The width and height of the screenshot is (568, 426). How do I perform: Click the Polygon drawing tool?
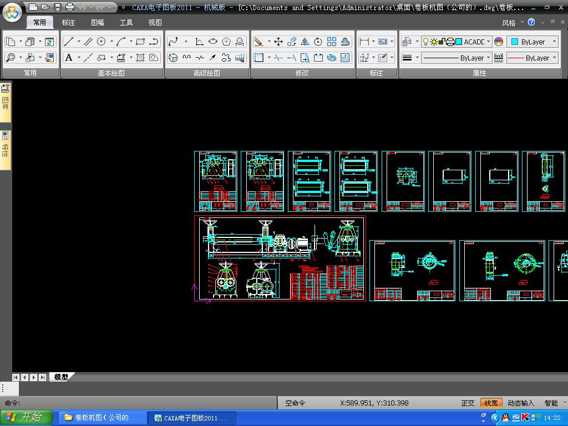coord(226,42)
